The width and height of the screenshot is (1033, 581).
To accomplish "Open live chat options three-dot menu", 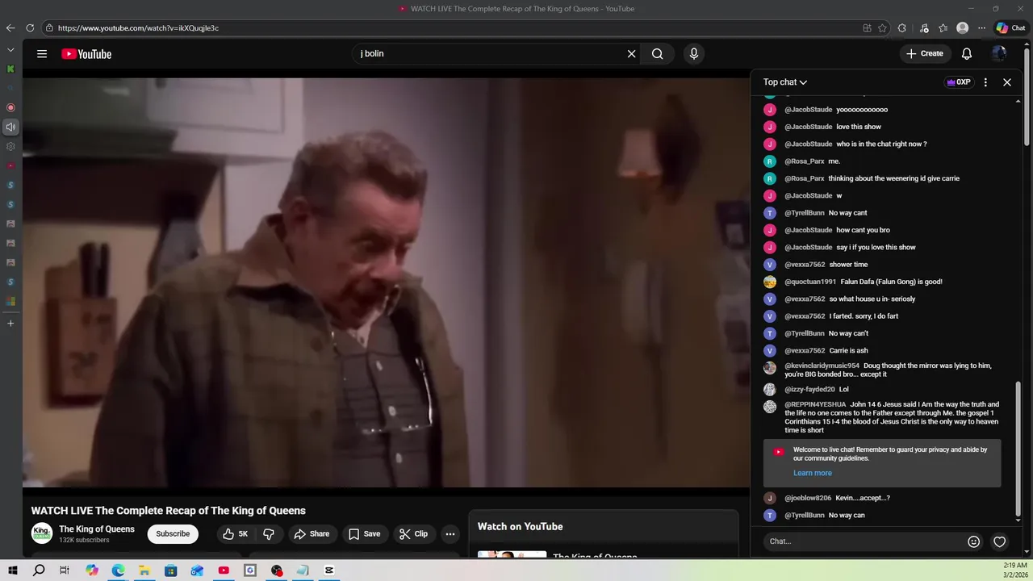I will [985, 82].
